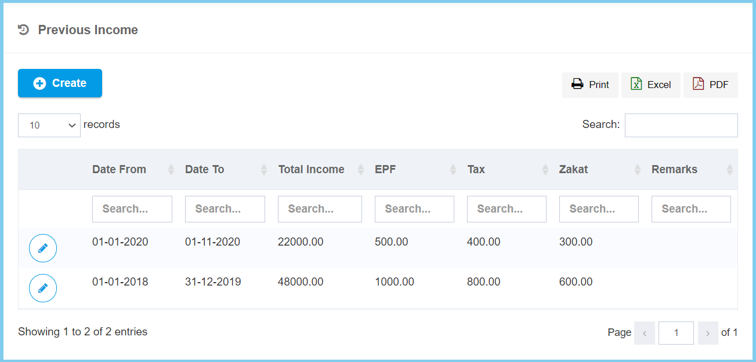The height and width of the screenshot is (362, 756).
Task: Go to the next page arrow
Action: click(708, 333)
